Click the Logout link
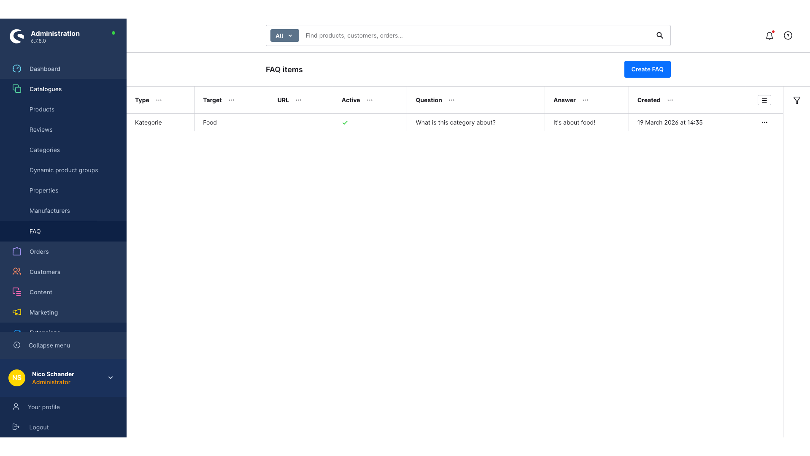Viewport: 810px width, 456px height. 39,427
